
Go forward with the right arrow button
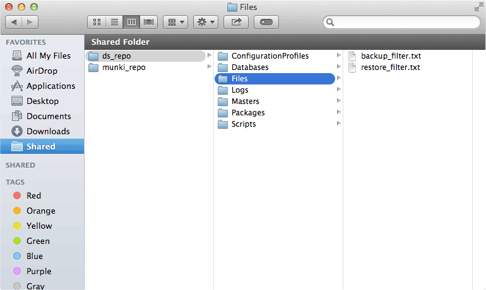(x=30, y=22)
